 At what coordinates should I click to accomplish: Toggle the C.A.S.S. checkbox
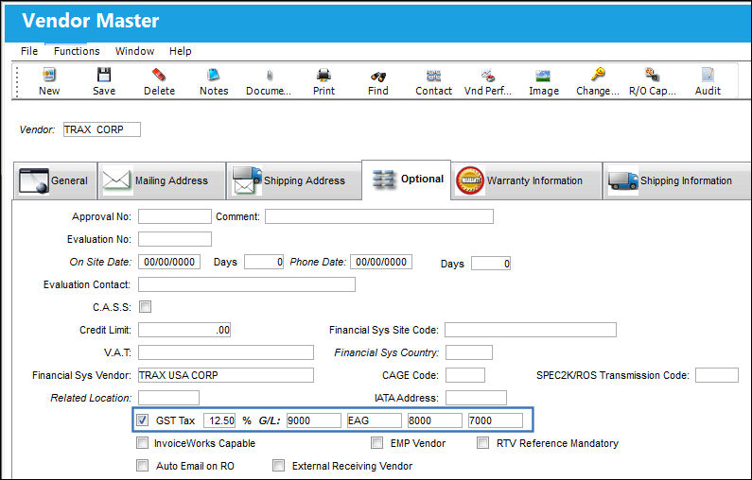tap(145, 306)
